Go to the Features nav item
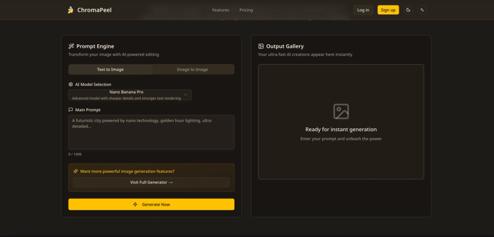 click(x=220, y=10)
